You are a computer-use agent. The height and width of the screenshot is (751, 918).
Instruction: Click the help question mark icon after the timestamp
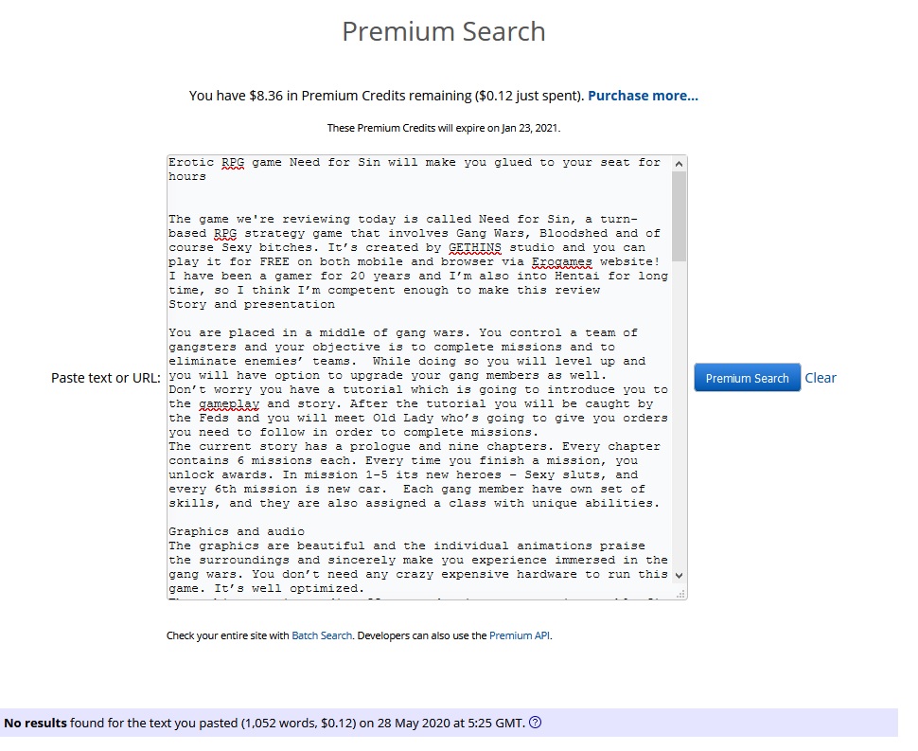536,724
